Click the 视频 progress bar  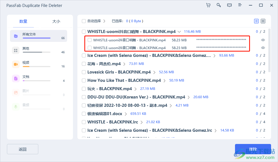click(x=37, y=67)
